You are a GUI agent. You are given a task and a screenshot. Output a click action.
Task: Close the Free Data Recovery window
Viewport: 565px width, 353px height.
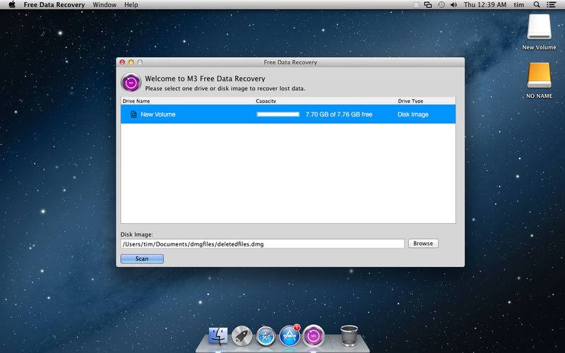(122, 62)
